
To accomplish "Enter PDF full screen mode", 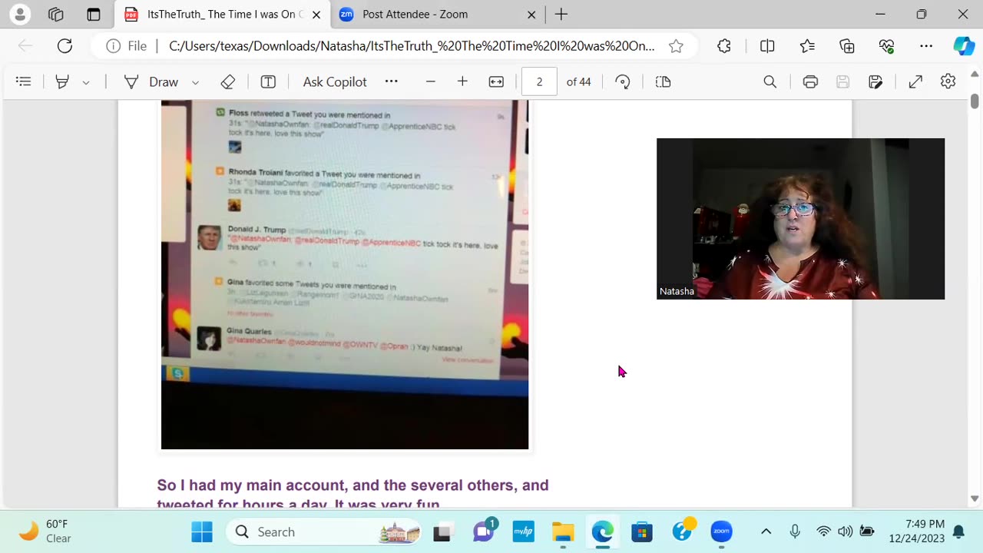I will pos(915,81).
